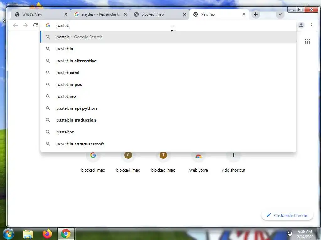Click the search icon beside pastebot
The width and height of the screenshot is (321, 240).
(48, 132)
